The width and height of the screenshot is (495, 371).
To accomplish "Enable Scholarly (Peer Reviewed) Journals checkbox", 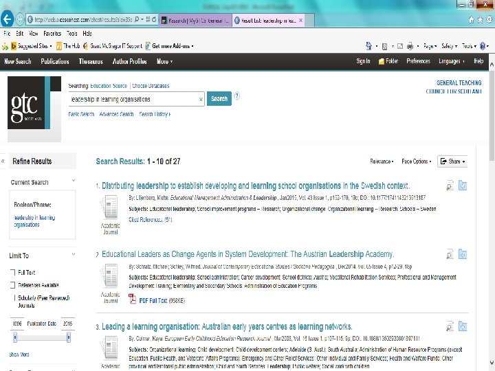I will click(12, 297).
